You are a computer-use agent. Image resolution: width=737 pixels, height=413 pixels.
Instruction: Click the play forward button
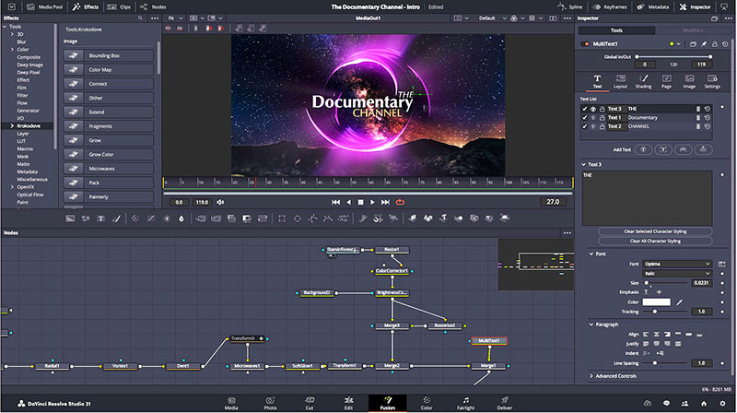pyautogui.click(x=372, y=202)
